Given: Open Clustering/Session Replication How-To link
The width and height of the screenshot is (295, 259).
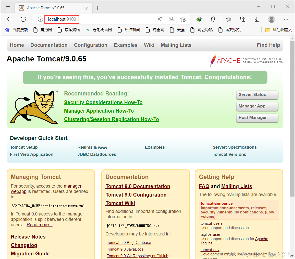Looking at the screenshot, I should coord(111,120).
